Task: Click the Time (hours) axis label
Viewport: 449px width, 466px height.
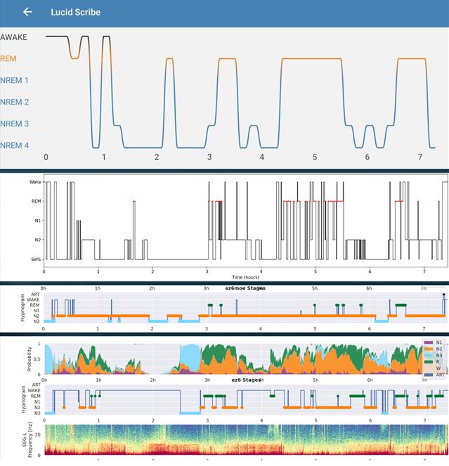Action: [x=245, y=277]
